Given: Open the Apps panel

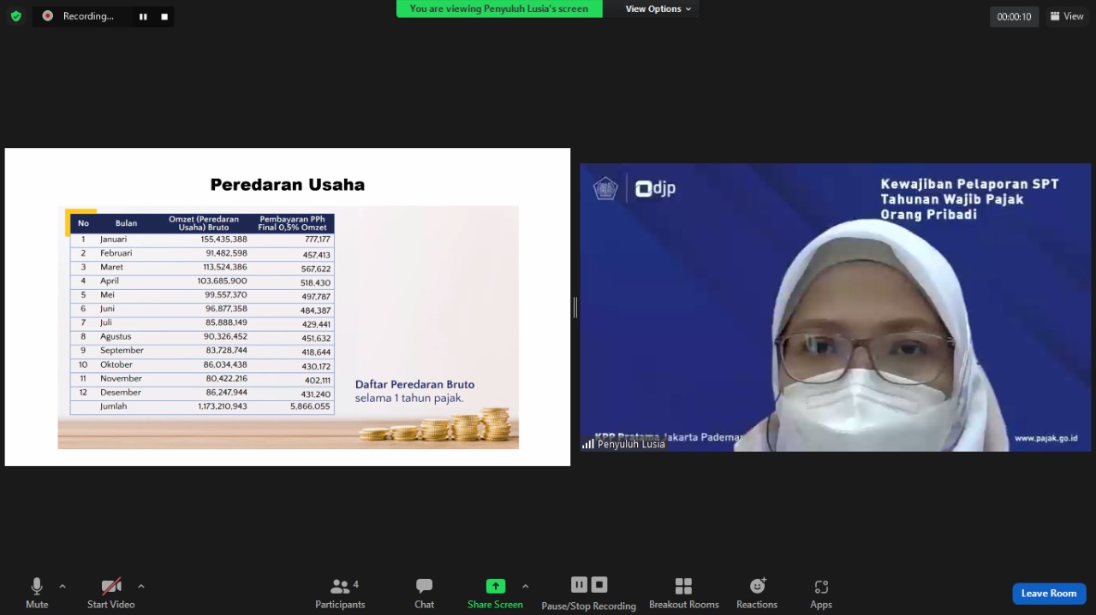Looking at the screenshot, I should coord(821,593).
